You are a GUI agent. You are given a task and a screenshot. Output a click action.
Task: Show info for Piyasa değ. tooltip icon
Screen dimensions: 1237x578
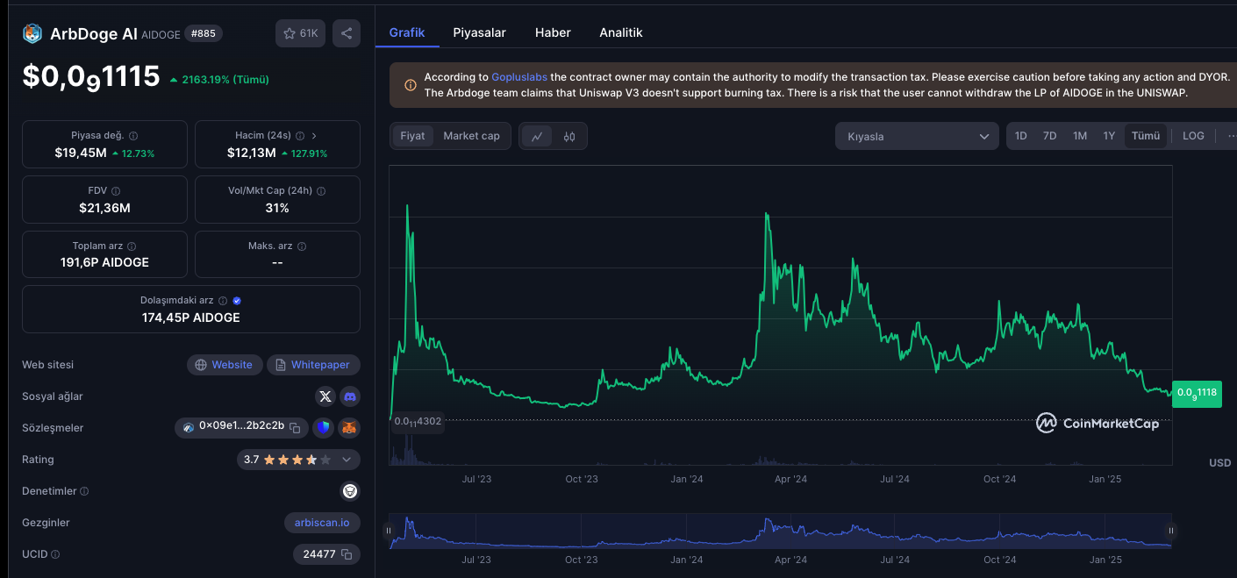pos(133,136)
